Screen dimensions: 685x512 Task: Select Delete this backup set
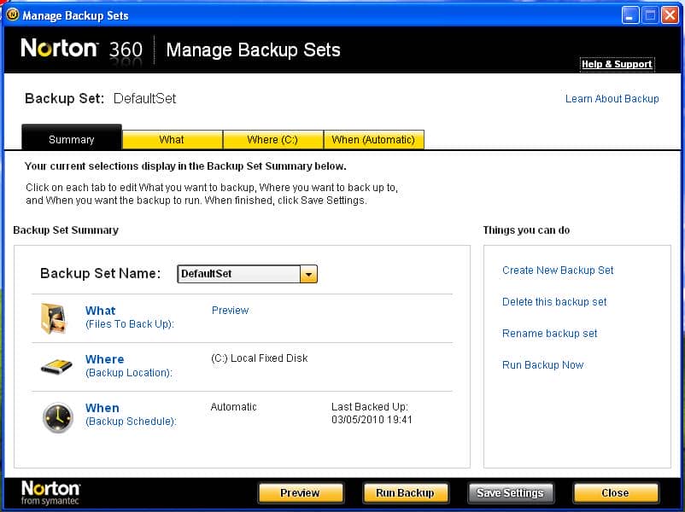(x=554, y=301)
